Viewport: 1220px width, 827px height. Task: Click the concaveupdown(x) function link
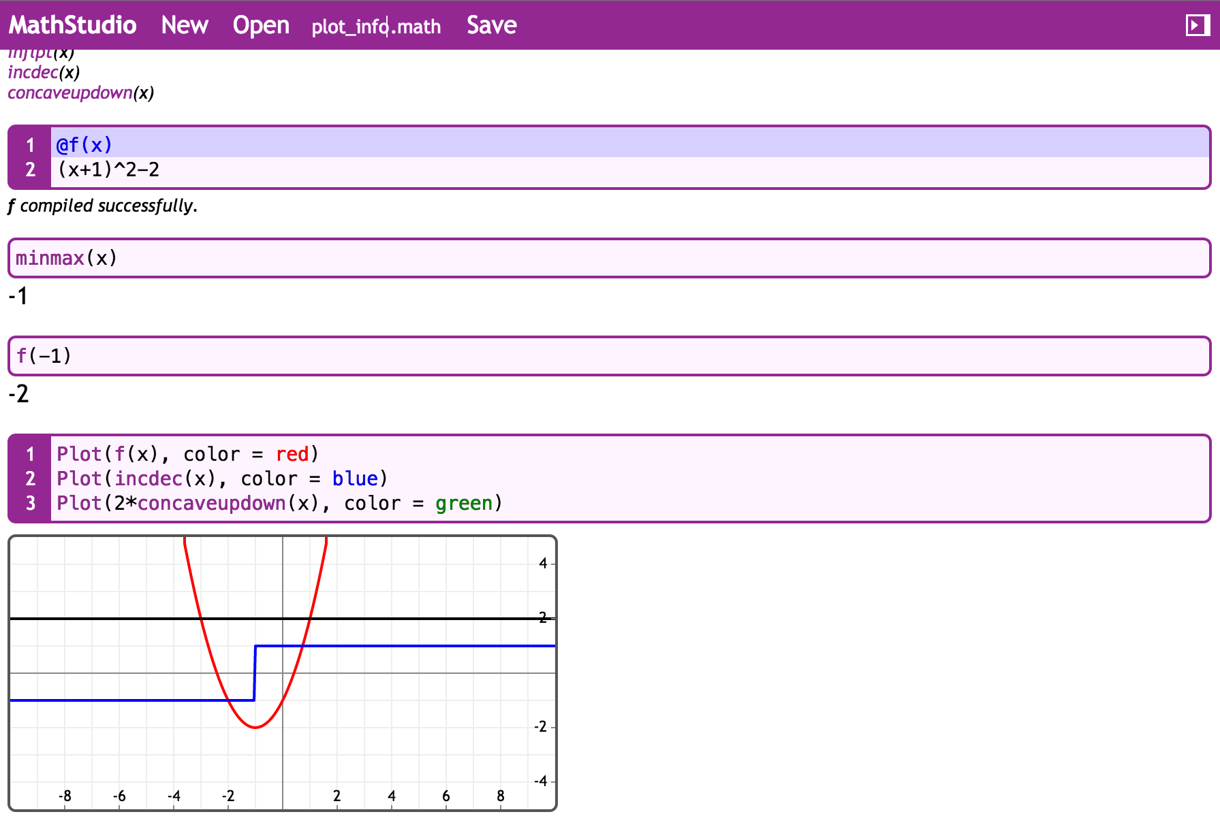pos(80,93)
